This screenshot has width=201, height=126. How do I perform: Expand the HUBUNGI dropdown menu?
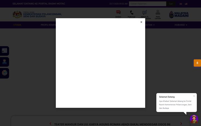pos(181,25)
